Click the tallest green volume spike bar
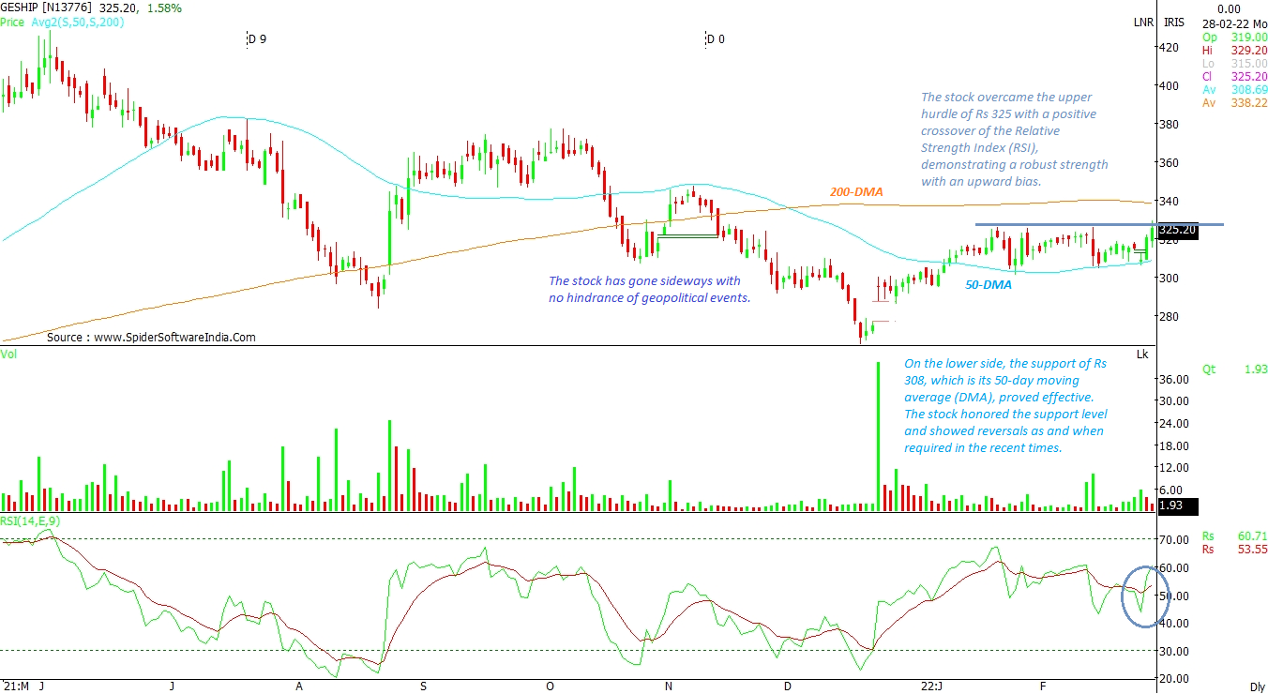This screenshot has height=694, width=1268. [878, 436]
